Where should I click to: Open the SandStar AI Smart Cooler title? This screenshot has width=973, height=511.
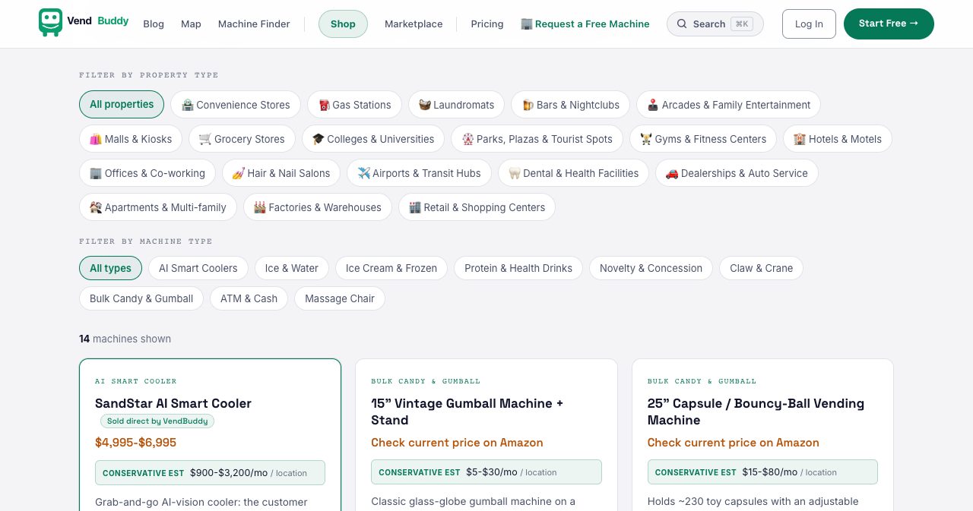173,403
